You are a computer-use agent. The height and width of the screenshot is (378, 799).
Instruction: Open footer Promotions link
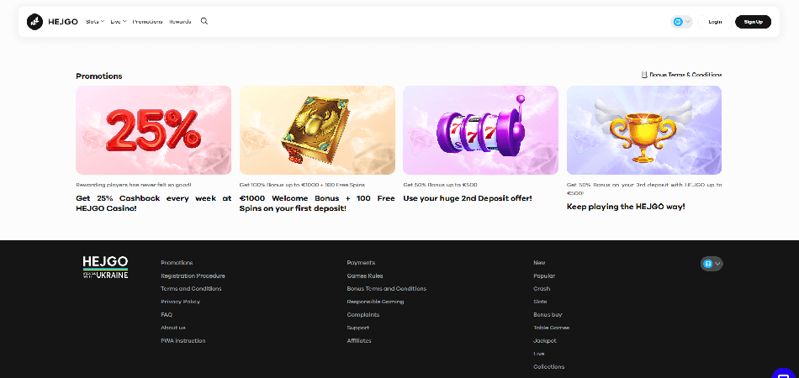pos(177,263)
